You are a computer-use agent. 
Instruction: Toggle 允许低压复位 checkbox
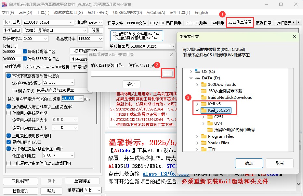tap(9, 149)
